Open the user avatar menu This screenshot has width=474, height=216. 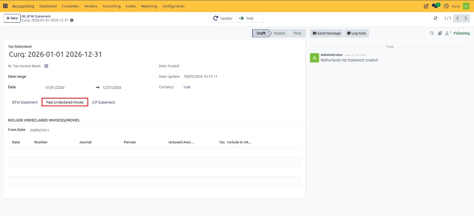point(466,6)
